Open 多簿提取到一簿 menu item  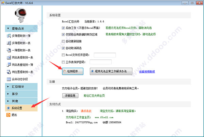click(x=21, y=36)
